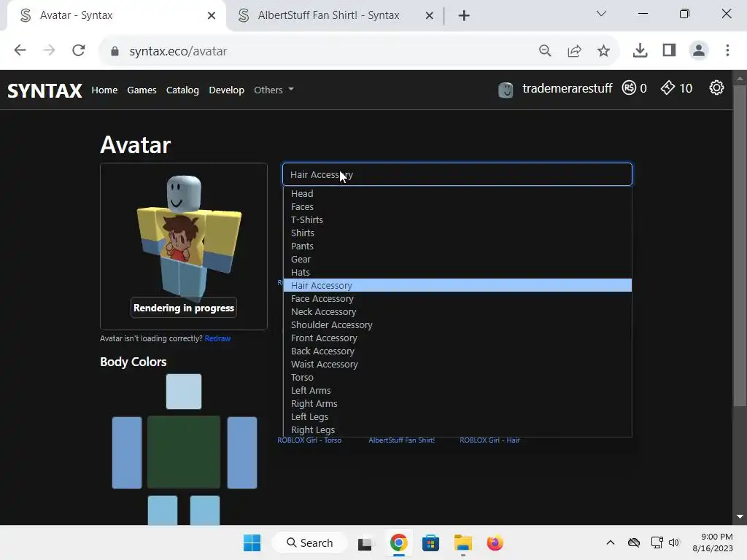Pick Back Accessory option
This screenshot has height=560, width=747.
point(457,351)
